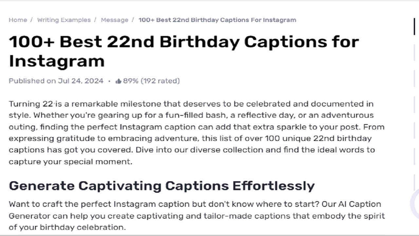This screenshot has width=419, height=236.
Task: Open the Home breadcrumb link
Action: [x=18, y=20]
